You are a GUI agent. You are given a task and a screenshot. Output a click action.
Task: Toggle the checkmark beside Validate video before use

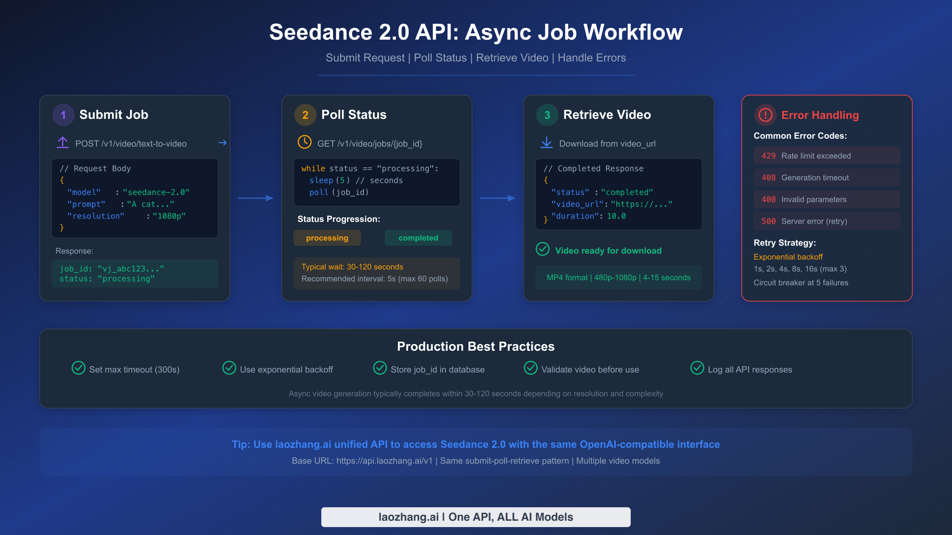(x=530, y=369)
